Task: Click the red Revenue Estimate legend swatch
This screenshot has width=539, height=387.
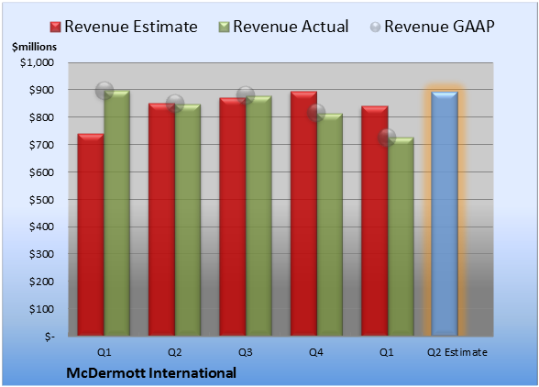Action: (55, 27)
